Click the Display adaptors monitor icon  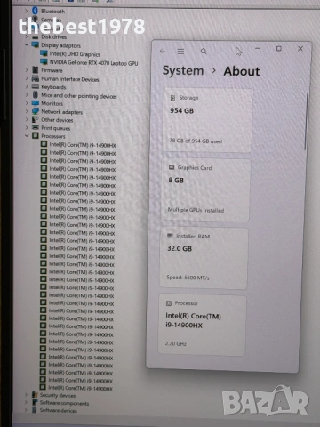[x=36, y=45]
